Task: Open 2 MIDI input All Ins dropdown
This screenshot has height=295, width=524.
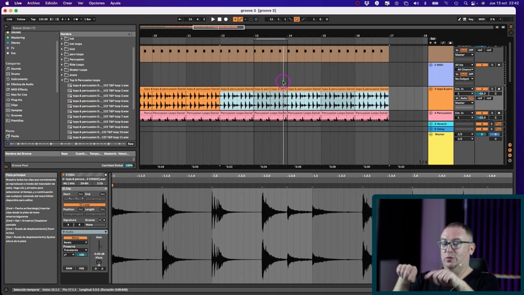Action: click(x=464, y=65)
